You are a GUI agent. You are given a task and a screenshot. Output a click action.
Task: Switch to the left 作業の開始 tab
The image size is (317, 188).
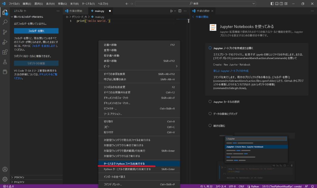coord(75,11)
